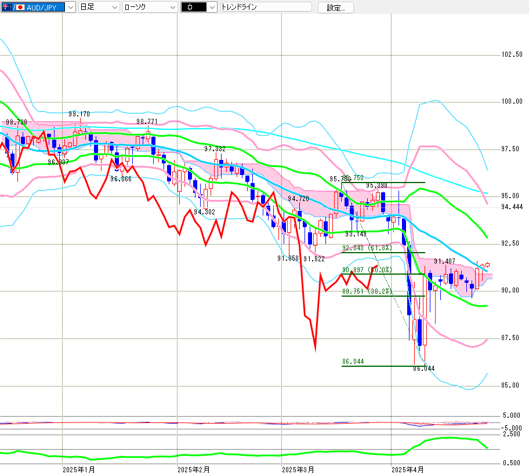Image resolution: width=529 pixels, height=474 pixels.
Task: Select the 94.302 low price label
Action: coord(204,212)
